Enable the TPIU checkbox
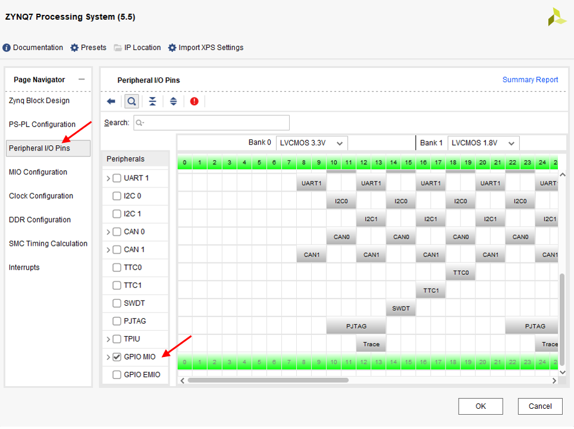The width and height of the screenshot is (574, 429). pos(117,339)
